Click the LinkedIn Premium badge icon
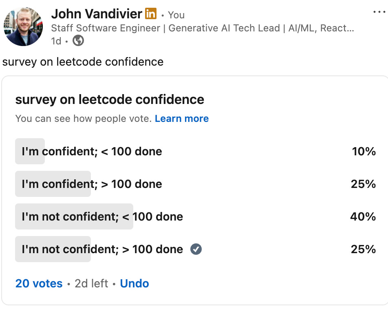The height and width of the screenshot is (309, 388). click(x=150, y=14)
